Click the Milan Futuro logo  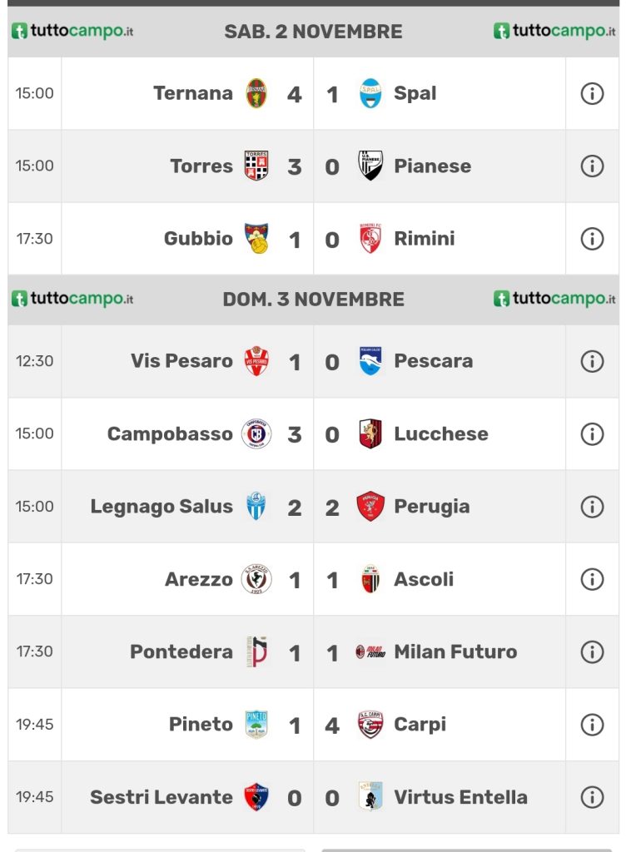[x=370, y=651]
